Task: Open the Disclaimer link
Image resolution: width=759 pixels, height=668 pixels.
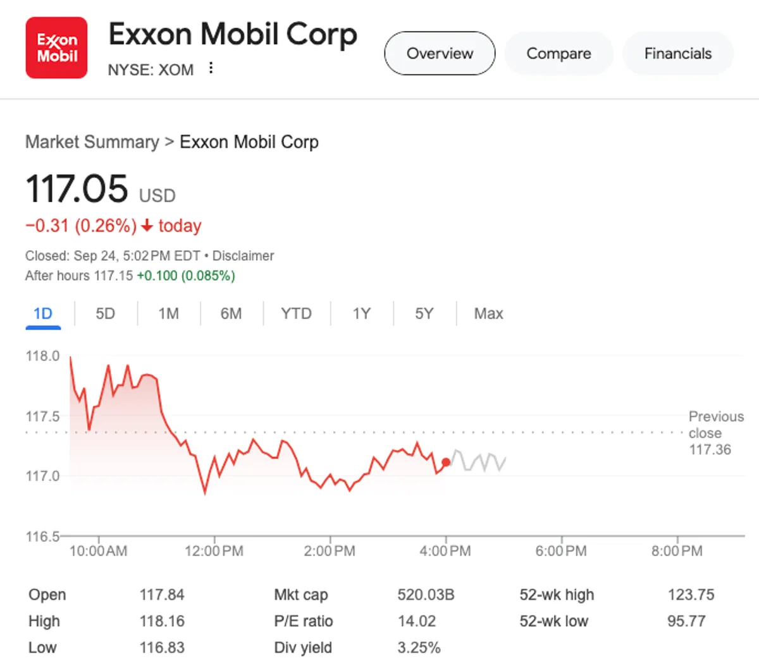Action: (x=243, y=256)
